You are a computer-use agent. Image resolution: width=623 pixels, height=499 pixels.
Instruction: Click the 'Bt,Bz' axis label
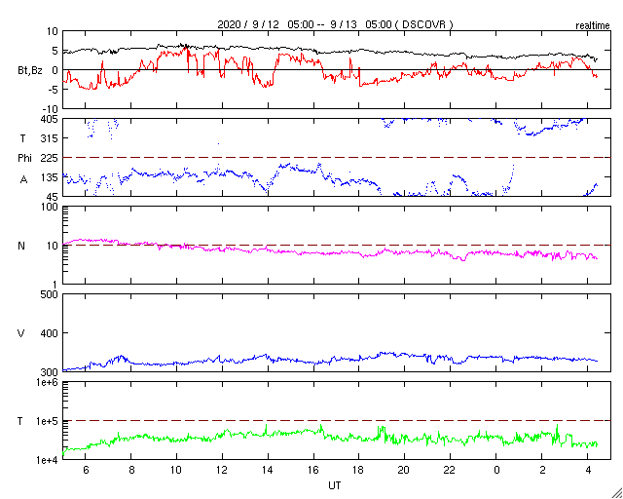click(x=29, y=70)
